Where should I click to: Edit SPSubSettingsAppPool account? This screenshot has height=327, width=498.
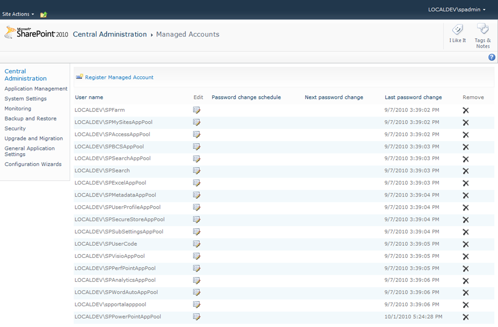[196, 232]
